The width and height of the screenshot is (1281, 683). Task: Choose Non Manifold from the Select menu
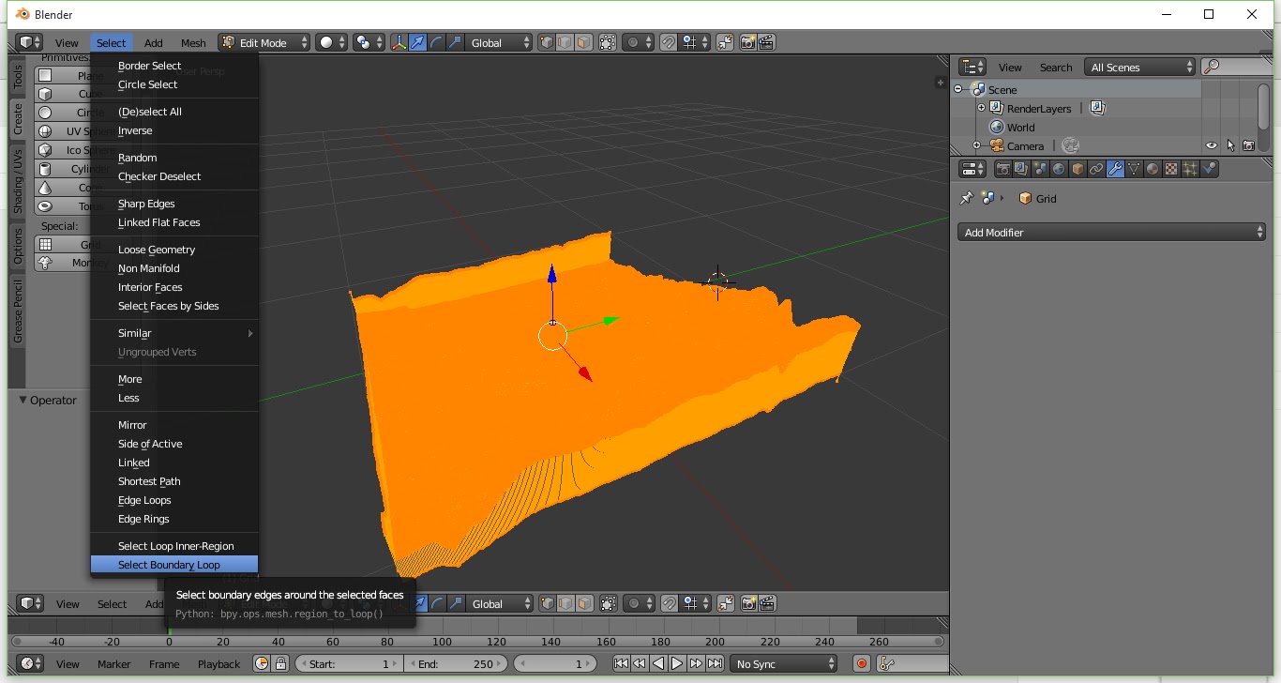pos(174,268)
